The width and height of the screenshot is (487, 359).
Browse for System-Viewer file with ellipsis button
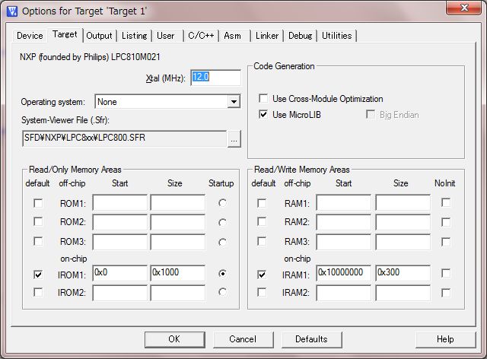tap(234, 139)
